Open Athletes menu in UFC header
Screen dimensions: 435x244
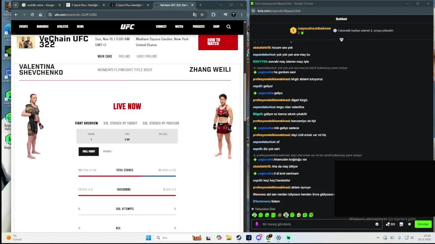pyautogui.click(x=63, y=26)
